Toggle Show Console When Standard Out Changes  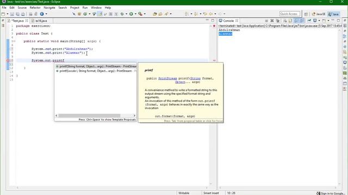[x=296, y=21]
